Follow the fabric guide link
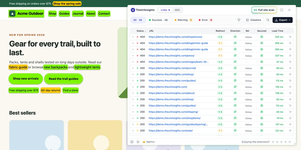The image size is (301, 150). 18,67
